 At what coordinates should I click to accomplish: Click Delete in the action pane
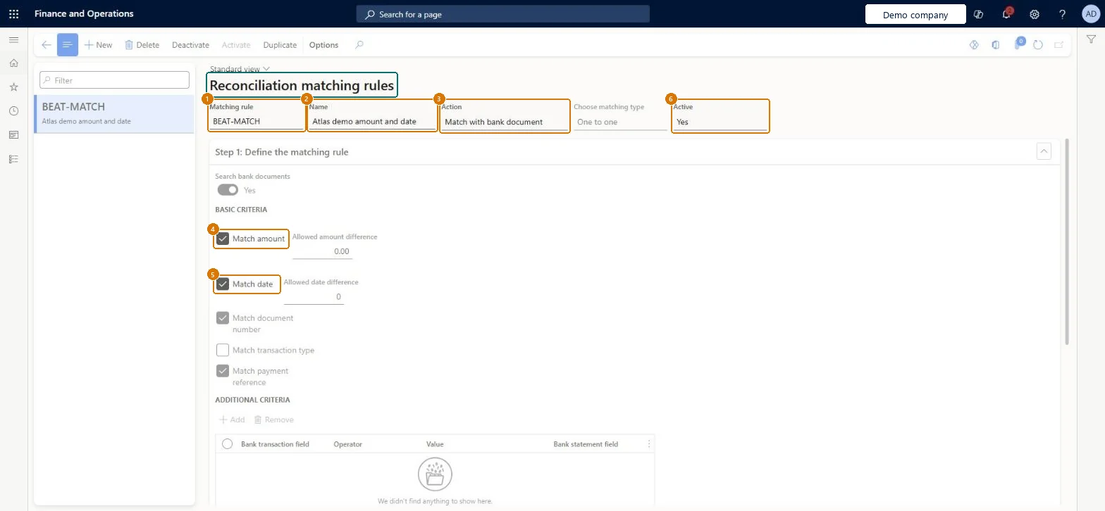[x=142, y=45]
